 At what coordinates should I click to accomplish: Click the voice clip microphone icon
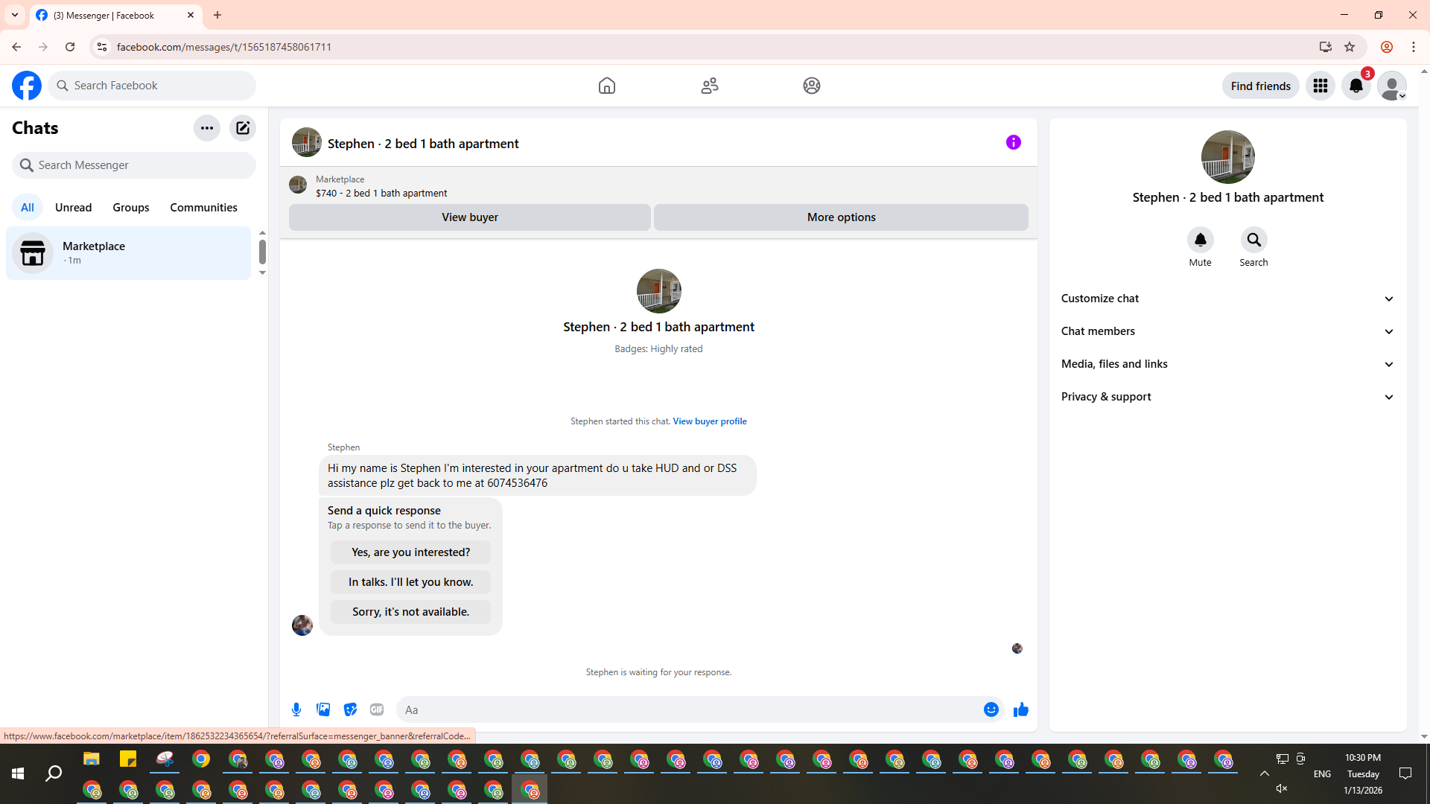point(296,709)
